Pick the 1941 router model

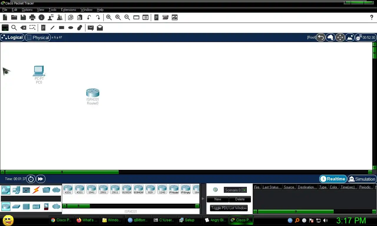[x=92, y=189]
